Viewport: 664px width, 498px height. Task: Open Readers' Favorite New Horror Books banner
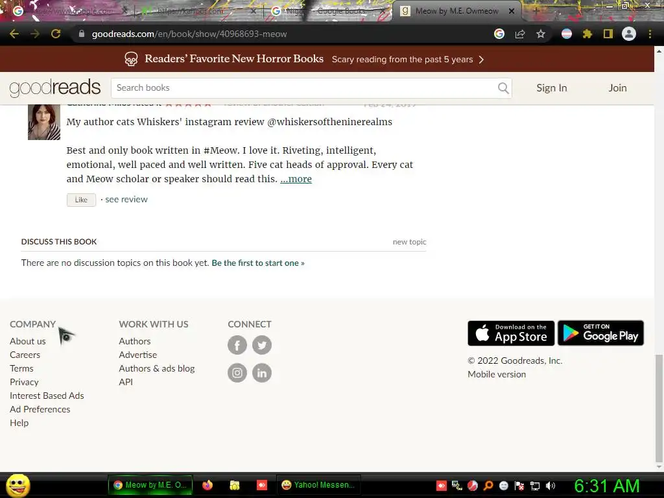233,58
